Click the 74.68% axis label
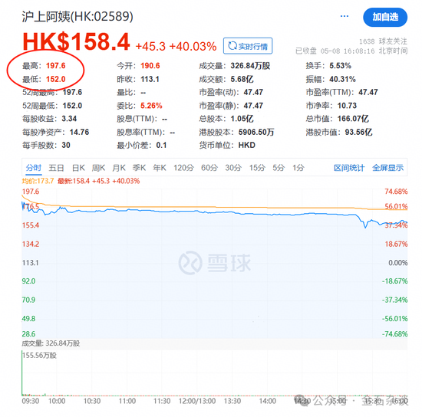The width and height of the screenshot is (422, 417). coord(396,192)
